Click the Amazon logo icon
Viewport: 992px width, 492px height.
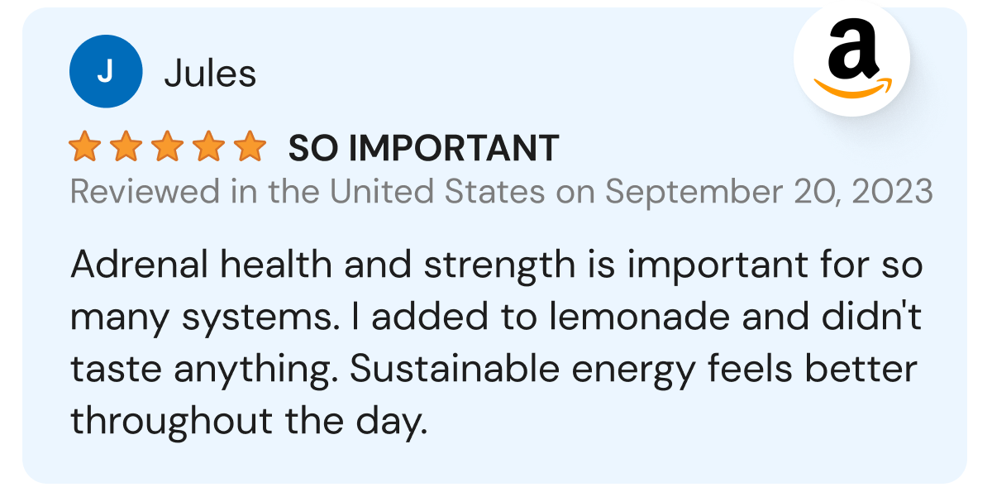point(852,60)
